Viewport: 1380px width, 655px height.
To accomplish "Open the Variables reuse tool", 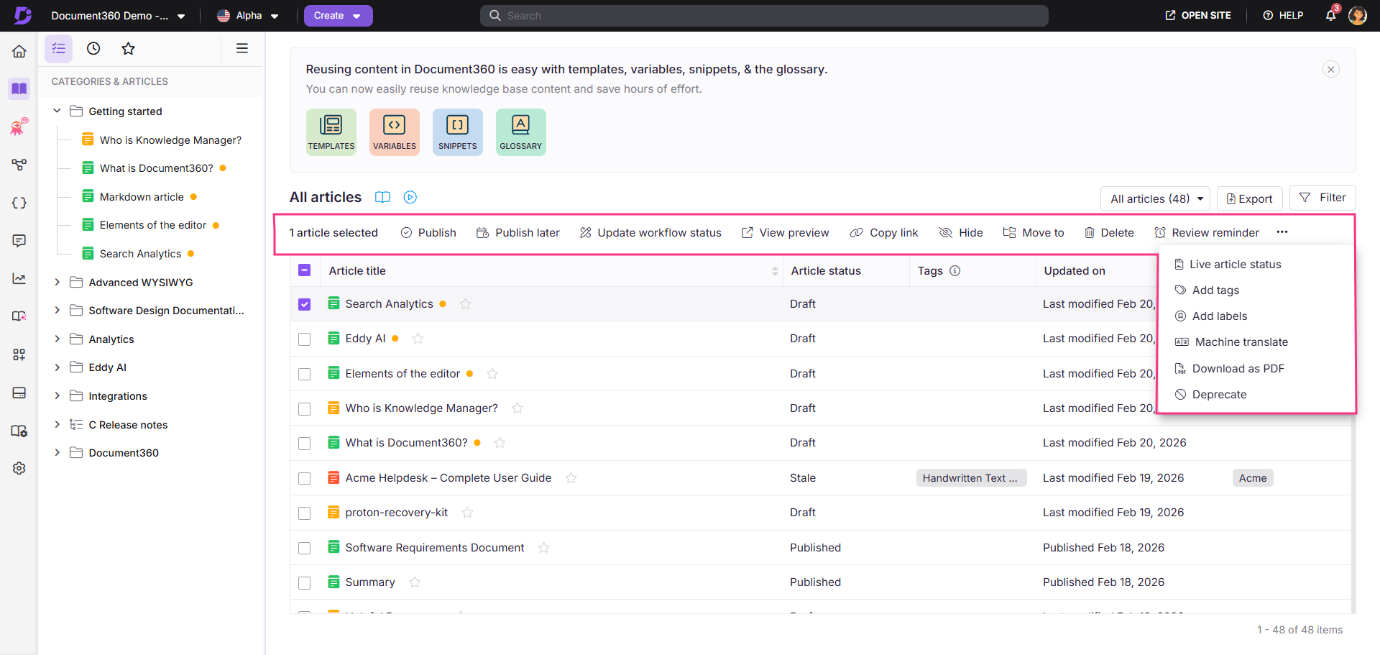I will coord(394,132).
